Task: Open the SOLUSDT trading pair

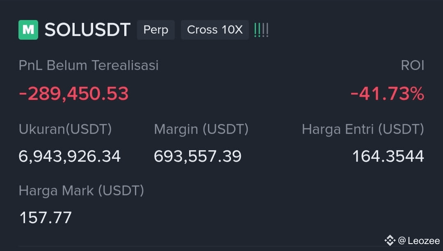Action: coord(87,29)
